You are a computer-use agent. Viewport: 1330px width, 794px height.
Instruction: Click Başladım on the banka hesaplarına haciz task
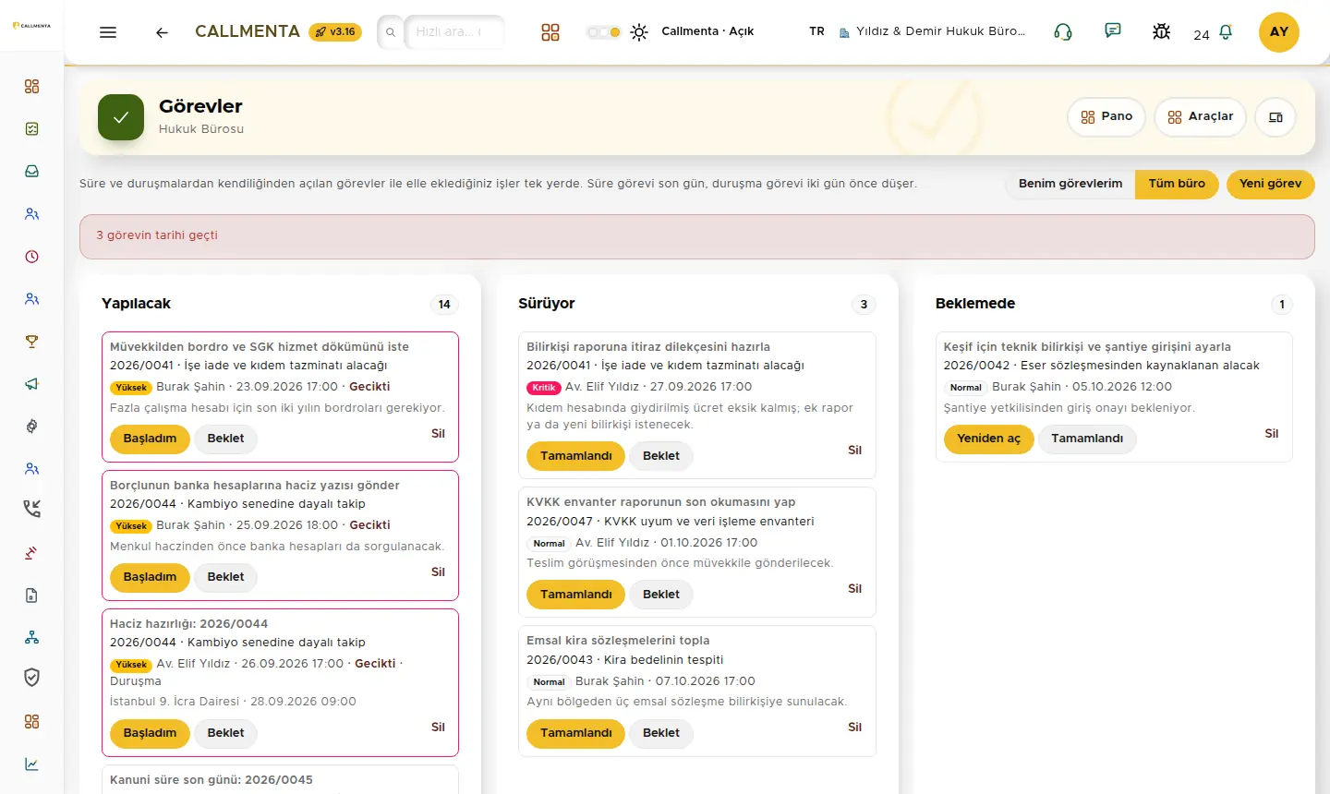(150, 577)
